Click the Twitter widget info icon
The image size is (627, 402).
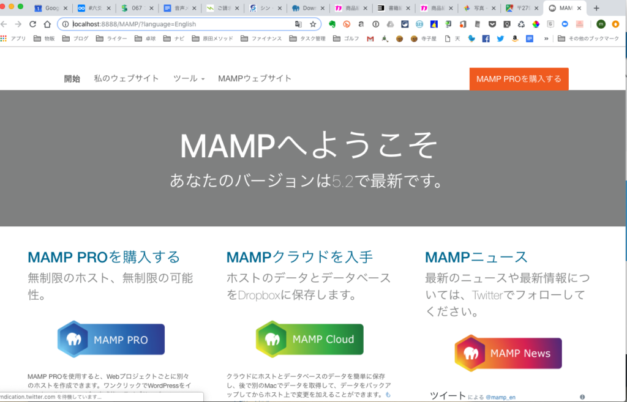click(x=582, y=397)
